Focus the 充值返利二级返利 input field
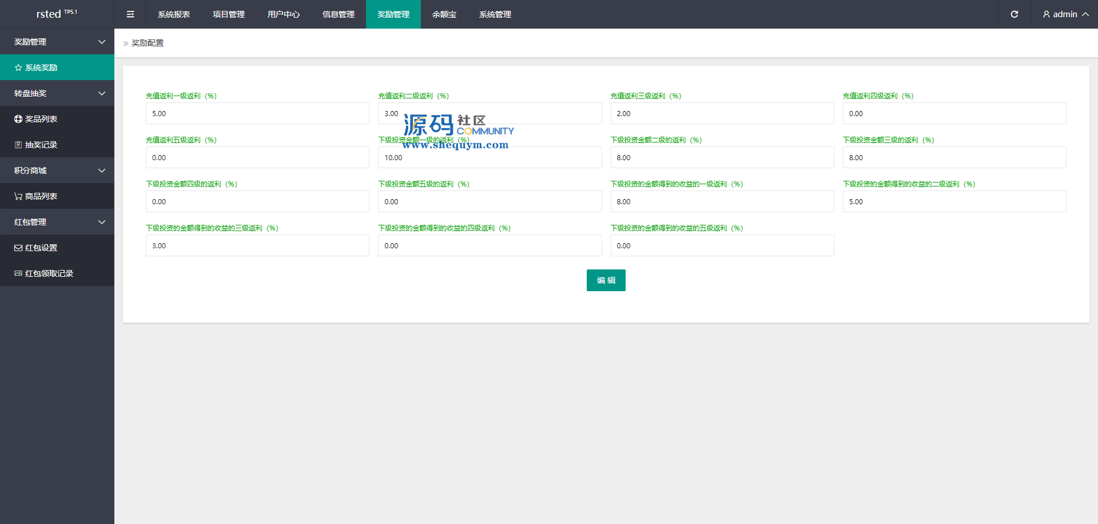 [x=490, y=113]
